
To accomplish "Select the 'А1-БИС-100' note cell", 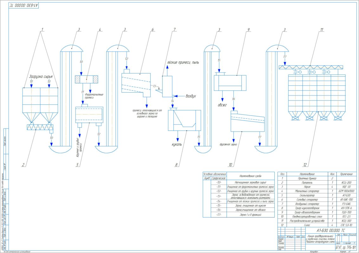I will [x=347, y=200].
